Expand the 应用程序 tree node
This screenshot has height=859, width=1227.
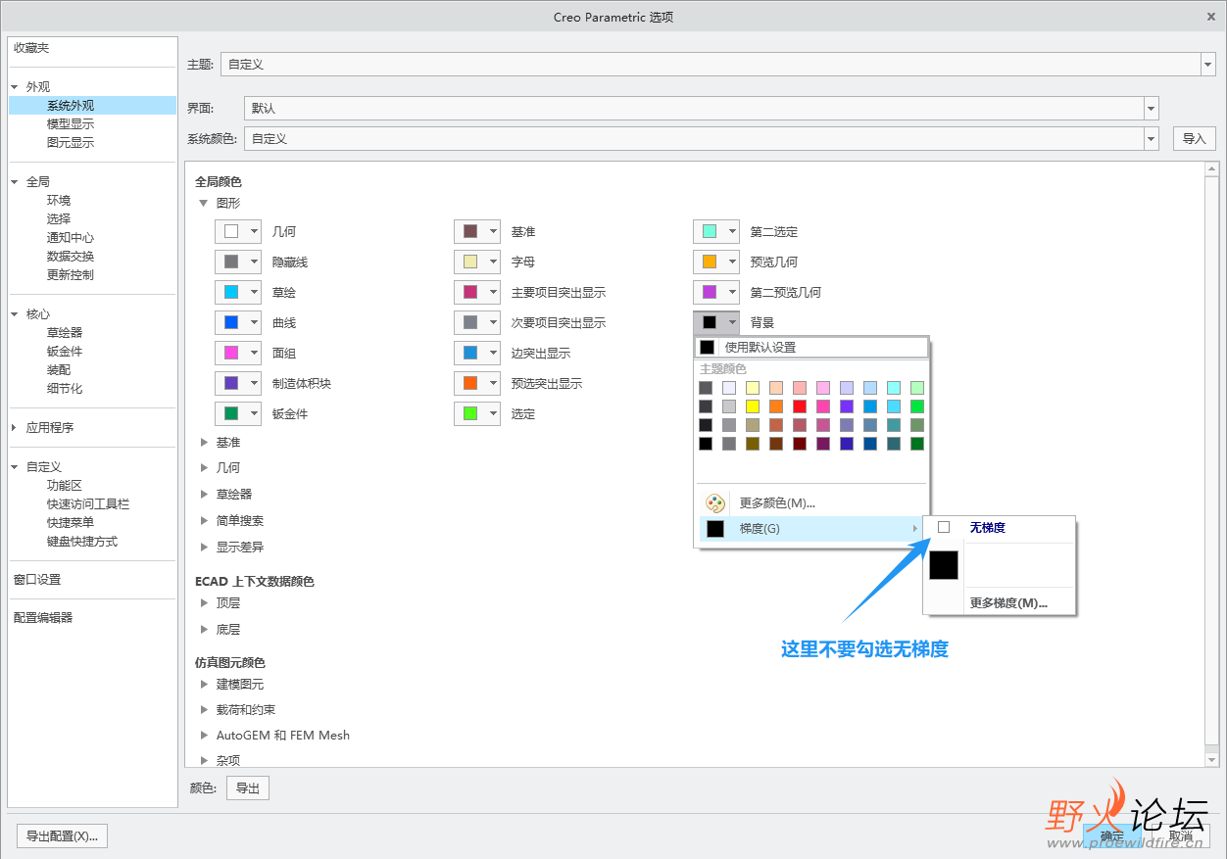coord(15,428)
